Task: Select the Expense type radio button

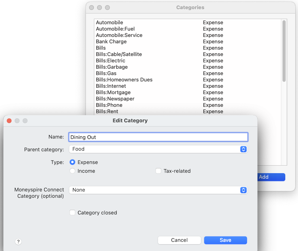Action: pos(72,162)
